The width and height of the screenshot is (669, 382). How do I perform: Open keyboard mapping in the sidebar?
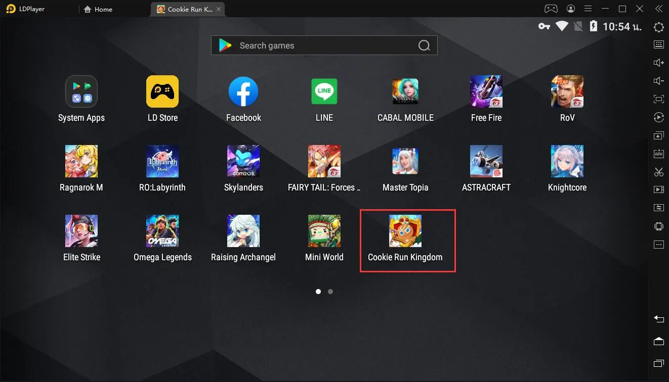658,44
